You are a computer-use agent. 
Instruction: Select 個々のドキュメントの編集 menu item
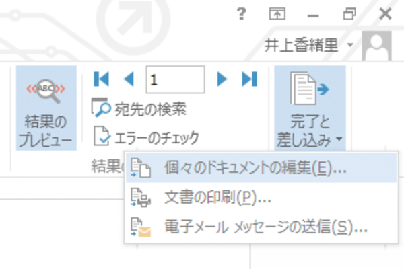tap(261, 168)
